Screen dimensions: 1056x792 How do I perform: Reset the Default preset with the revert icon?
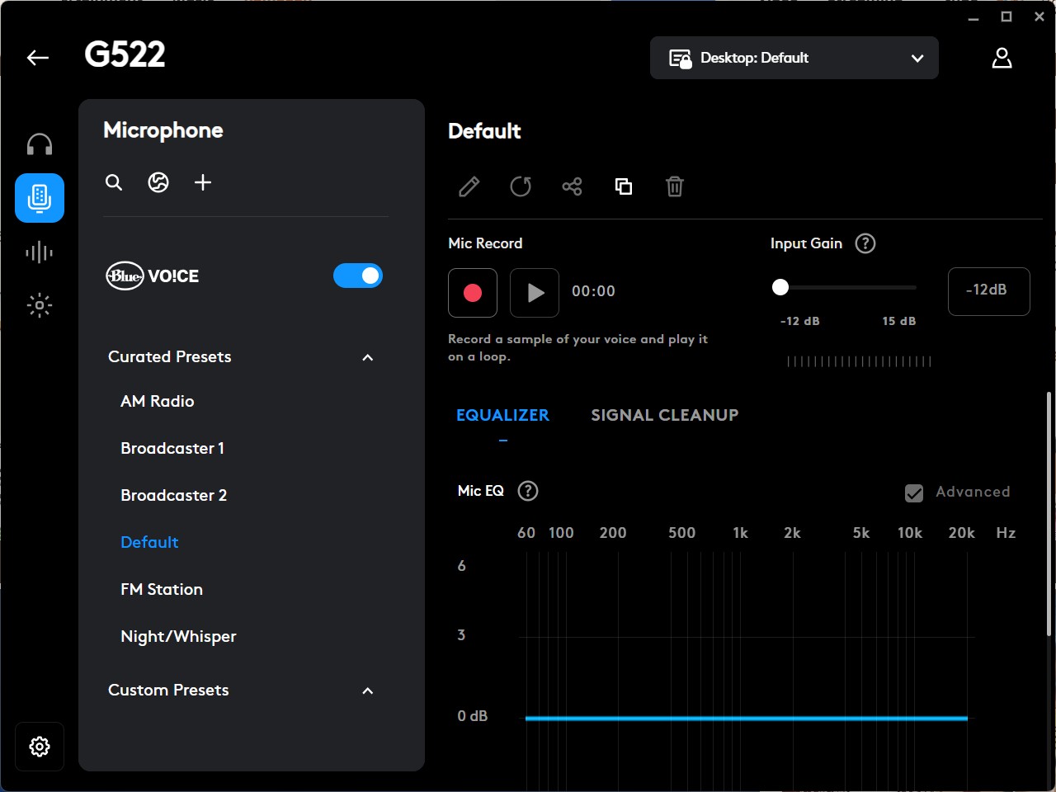coord(521,186)
